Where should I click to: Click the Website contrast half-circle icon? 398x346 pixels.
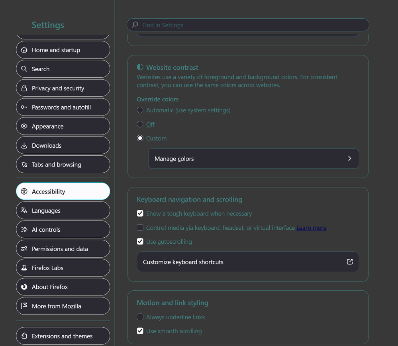[x=140, y=67]
